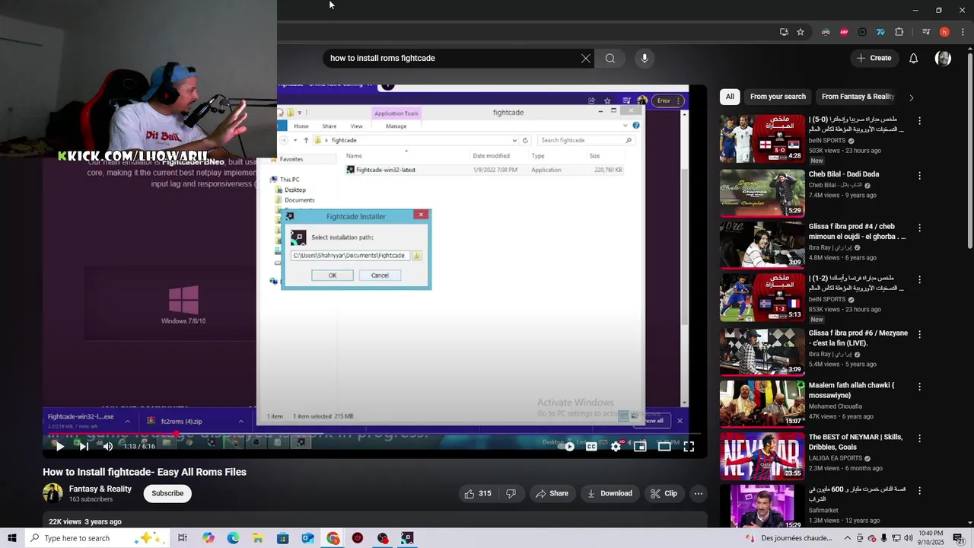Dislike the video

511,493
